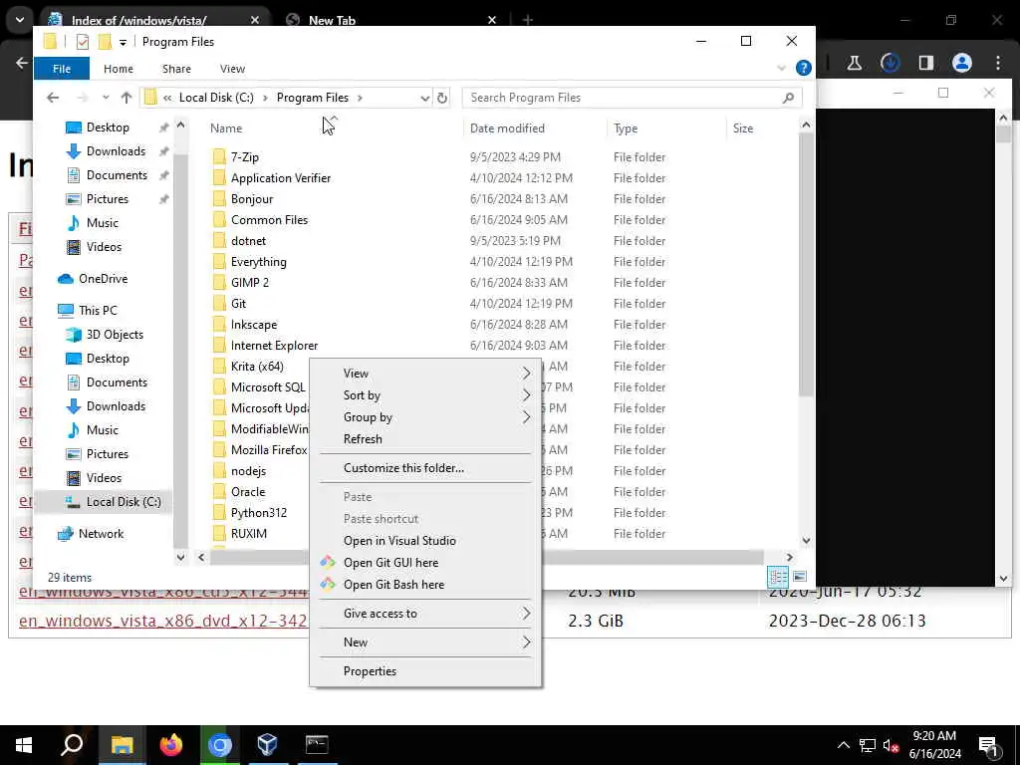
Task: Click the muted volume tray icon
Action: pos(892,745)
